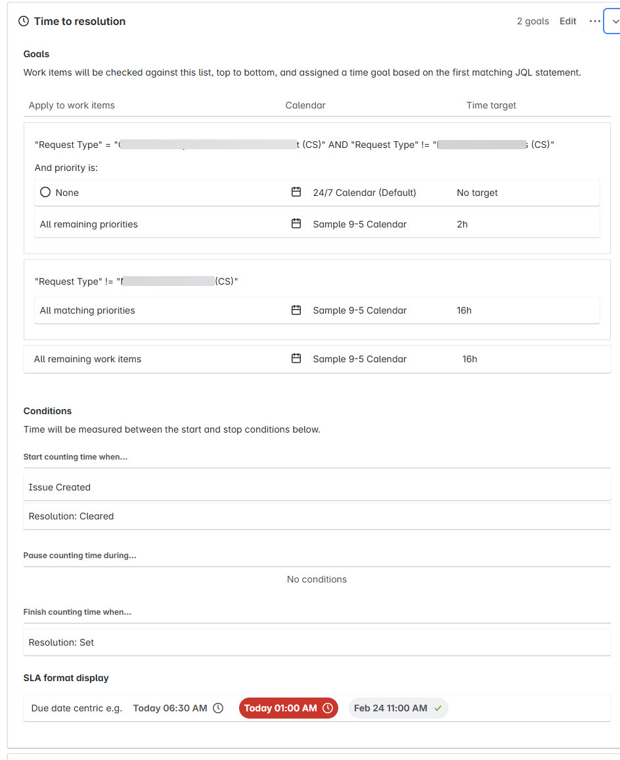The image size is (620, 760).
Task: Click the Goals section heading
Action: click(x=36, y=54)
